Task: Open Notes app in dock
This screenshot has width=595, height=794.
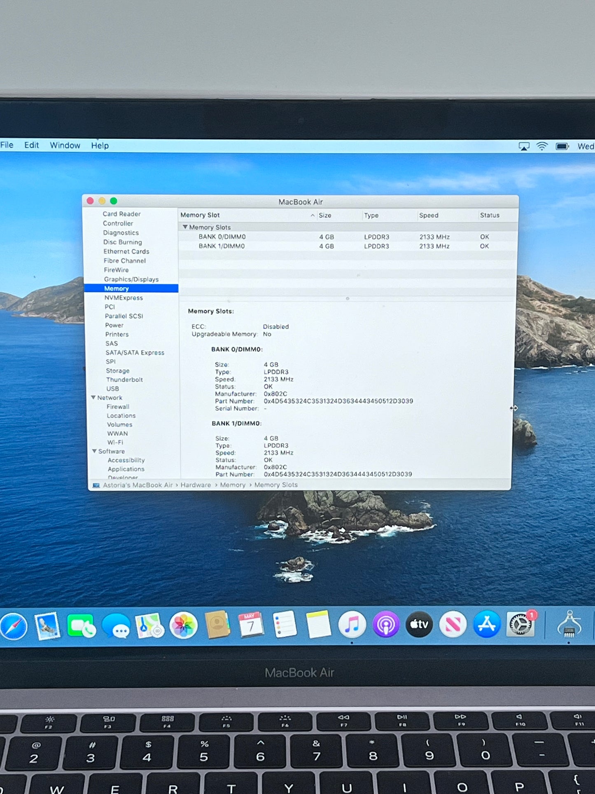Action: point(318,624)
